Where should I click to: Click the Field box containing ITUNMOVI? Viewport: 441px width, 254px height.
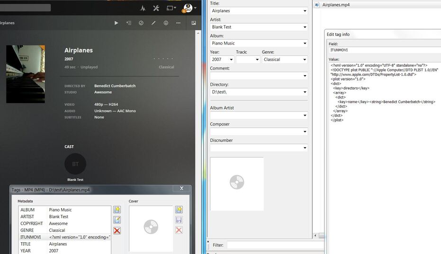385,50
